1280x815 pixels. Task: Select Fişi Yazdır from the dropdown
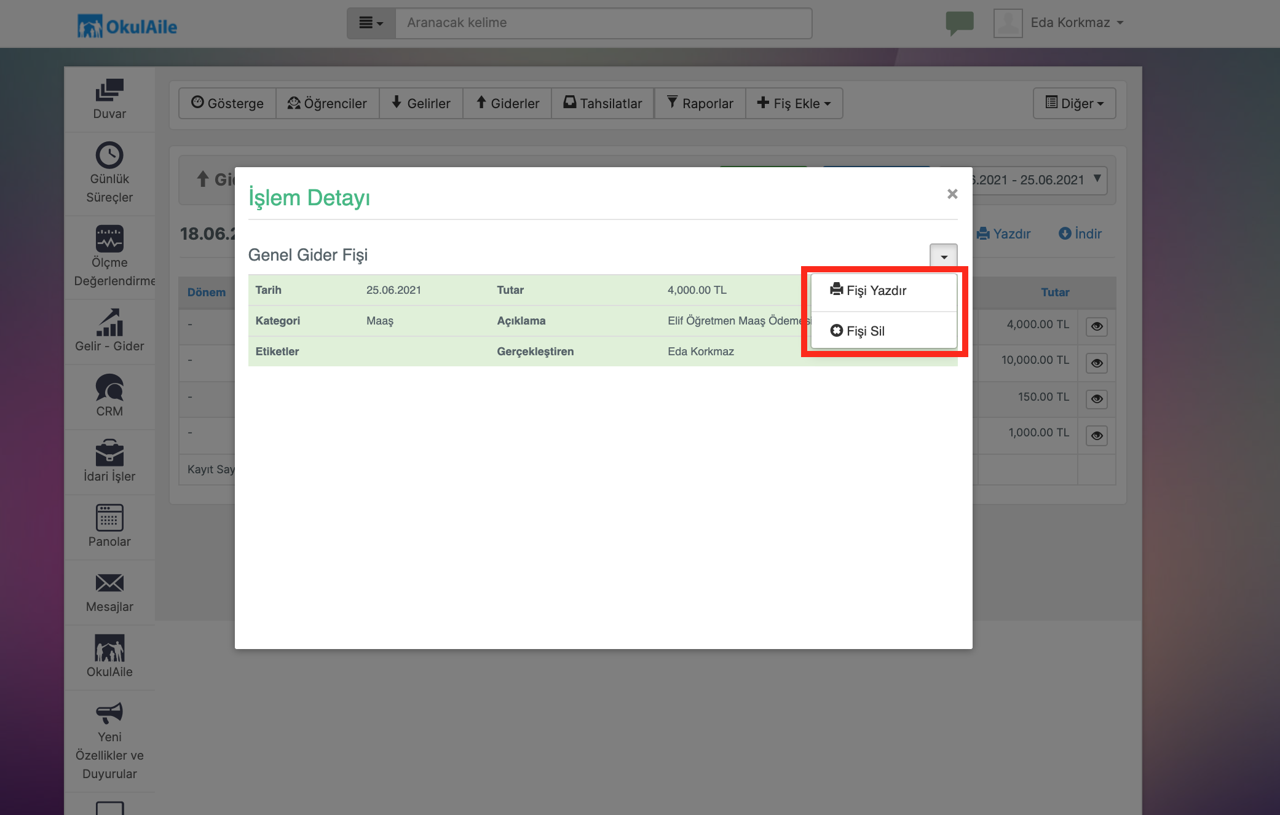[x=884, y=291]
